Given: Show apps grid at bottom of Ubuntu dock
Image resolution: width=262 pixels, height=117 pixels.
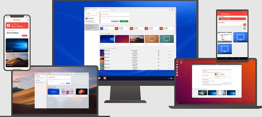Looking at the screenshot, I should tap(177, 103).
